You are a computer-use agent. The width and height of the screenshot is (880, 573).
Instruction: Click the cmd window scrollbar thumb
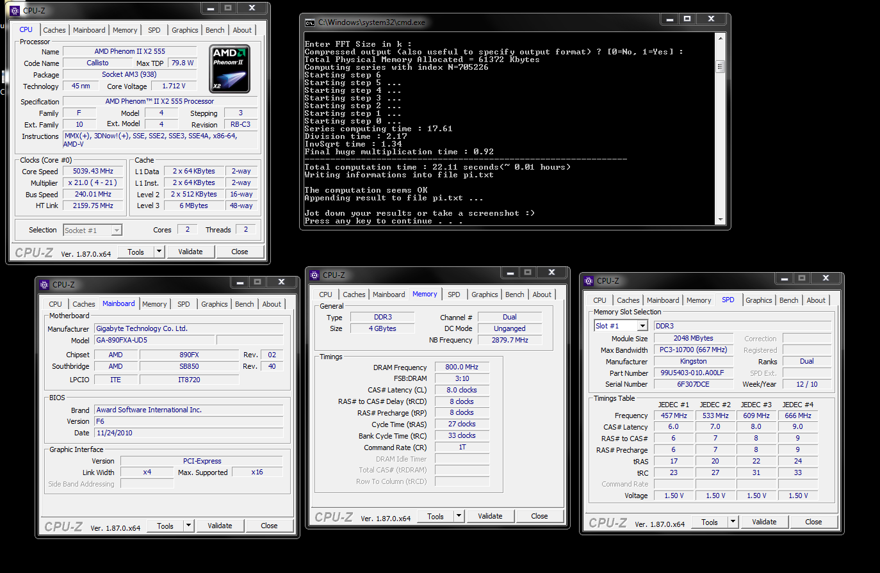tap(720, 67)
